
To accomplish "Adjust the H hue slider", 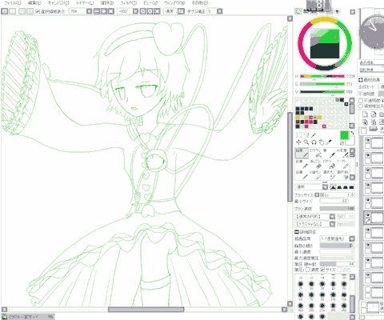I will click(x=322, y=76).
